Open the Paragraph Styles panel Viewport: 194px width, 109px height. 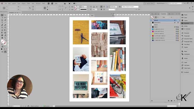(187, 42)
